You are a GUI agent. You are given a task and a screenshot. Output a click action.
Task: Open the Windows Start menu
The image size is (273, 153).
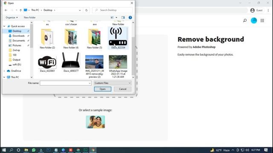coord(4,150)
